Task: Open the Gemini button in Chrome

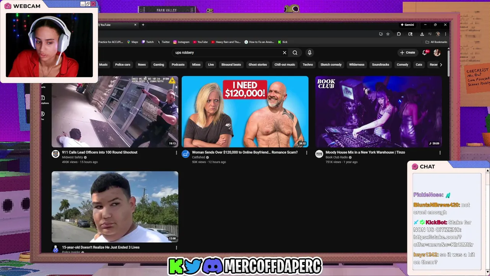Action: (x=407, y=25)
